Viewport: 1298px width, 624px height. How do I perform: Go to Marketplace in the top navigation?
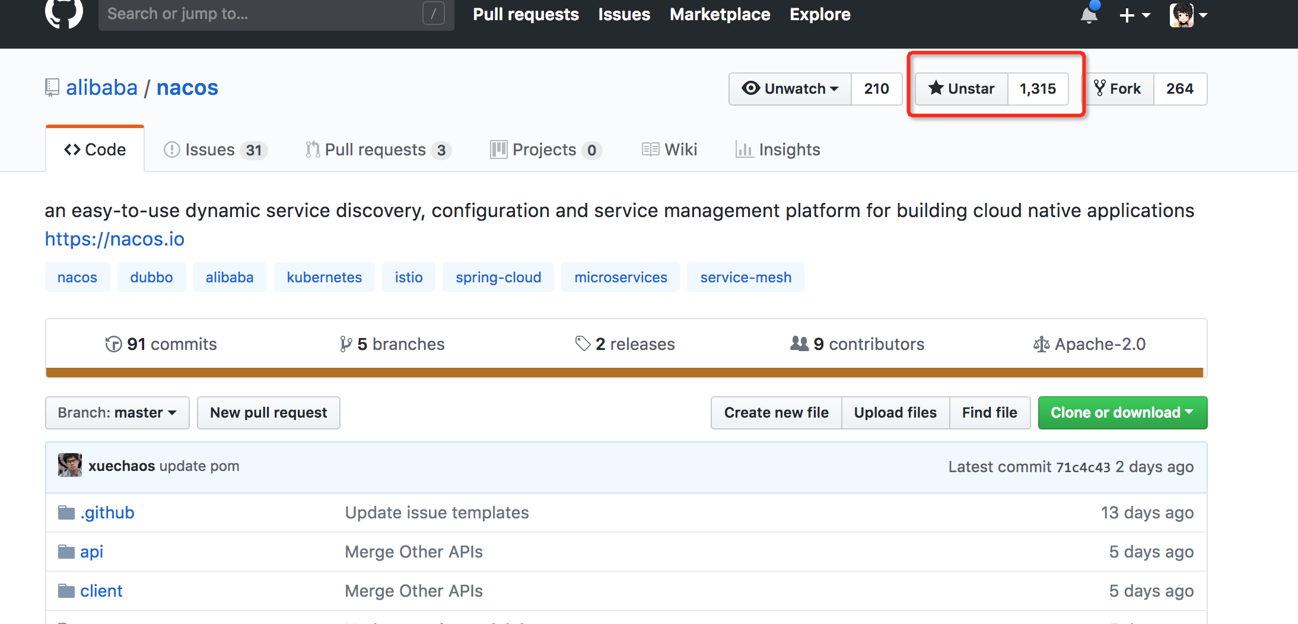[720, 14]
